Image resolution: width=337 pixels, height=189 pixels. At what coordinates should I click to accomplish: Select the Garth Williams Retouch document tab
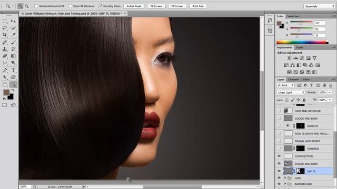click(x=73, y=14)
